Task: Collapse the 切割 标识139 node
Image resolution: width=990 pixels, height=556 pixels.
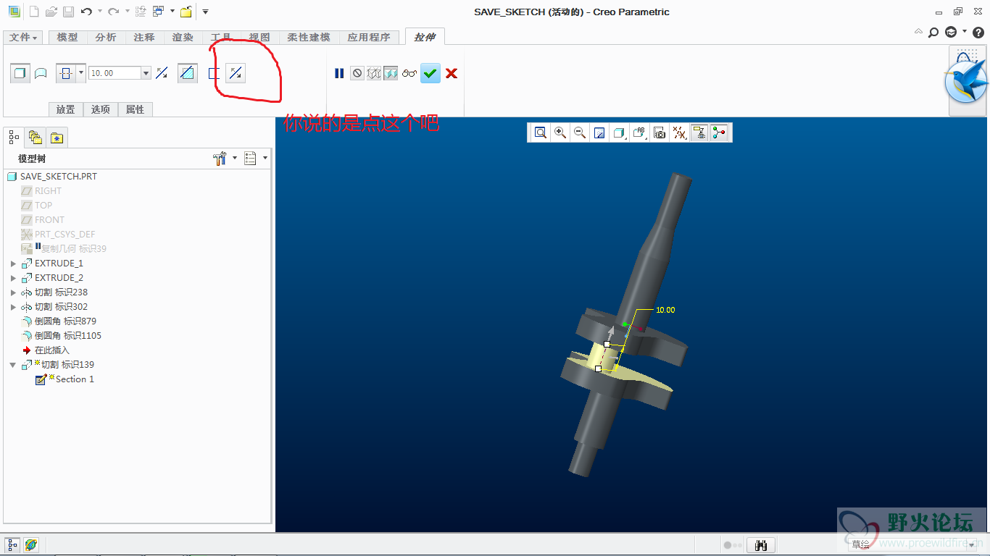Action: point(13,365)
